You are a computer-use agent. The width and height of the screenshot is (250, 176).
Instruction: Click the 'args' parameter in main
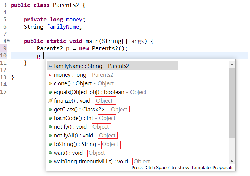coord(137,41)
